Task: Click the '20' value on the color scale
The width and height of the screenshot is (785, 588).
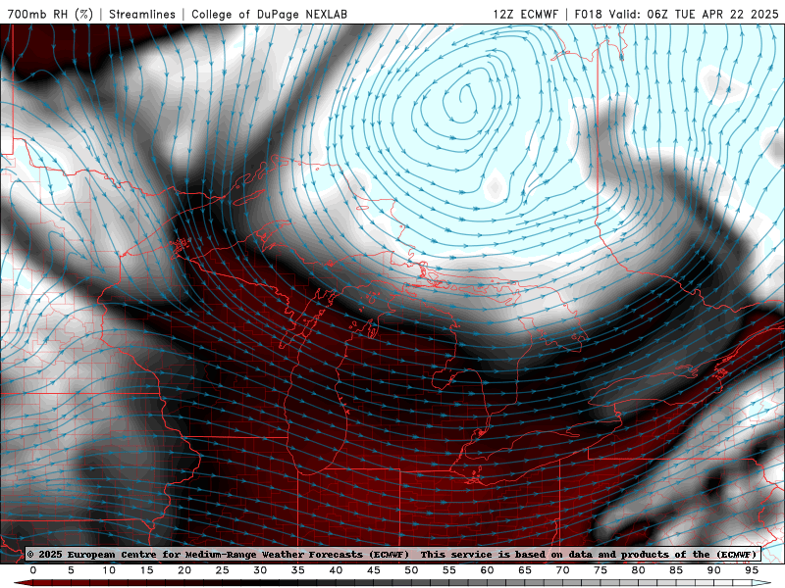Action: [x=184, y=570]
